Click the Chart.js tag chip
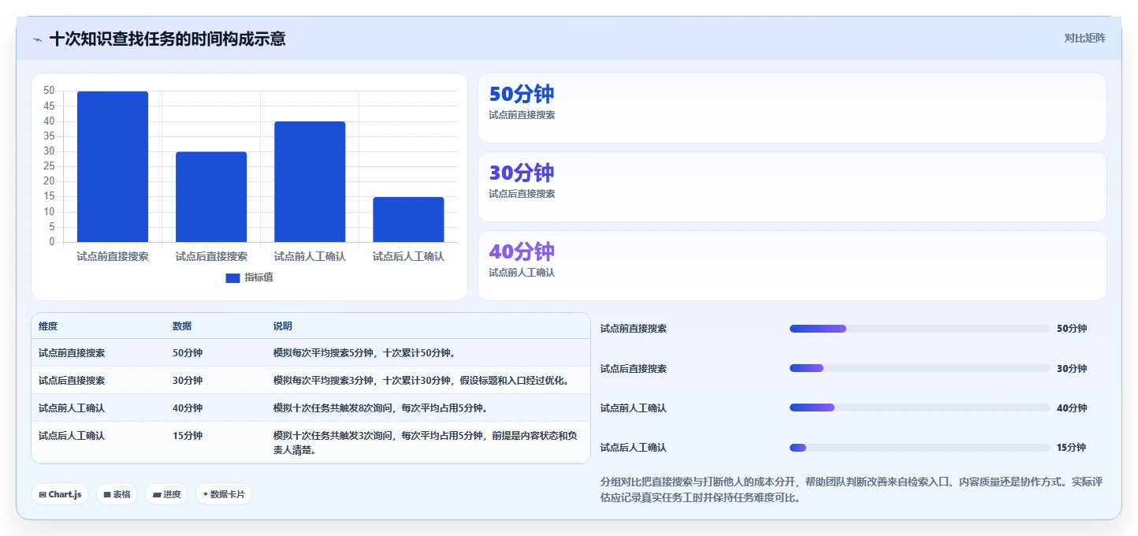Viewport: 1138px width, 536px height. tap(60, 494)
